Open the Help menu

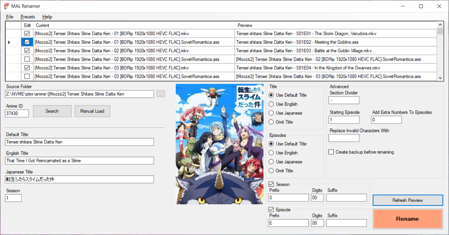point(47,17)
